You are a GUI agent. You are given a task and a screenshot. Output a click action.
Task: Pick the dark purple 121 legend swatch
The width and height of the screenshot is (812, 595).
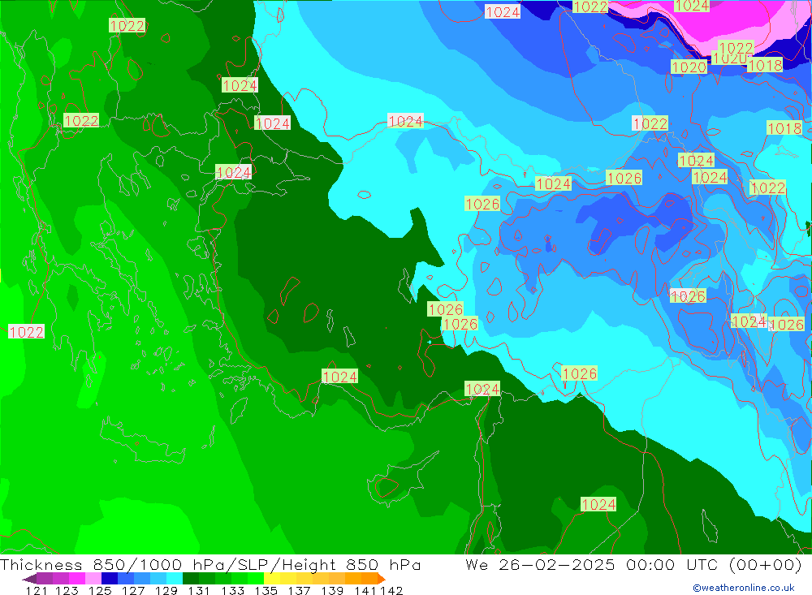(44, 579)
